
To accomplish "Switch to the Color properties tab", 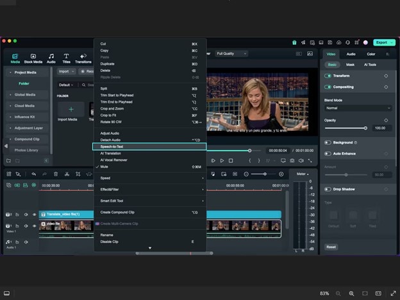I will (x=371, y=54).
